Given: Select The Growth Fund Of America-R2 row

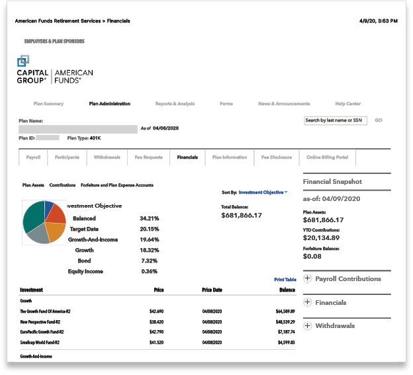Looking at the screenshot, I should click(x=158, y=312).
